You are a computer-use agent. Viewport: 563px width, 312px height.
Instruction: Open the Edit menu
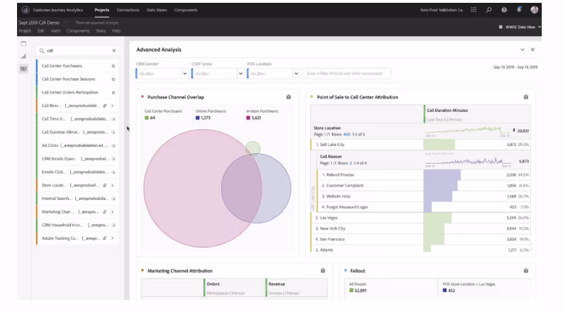coord(40,31)
